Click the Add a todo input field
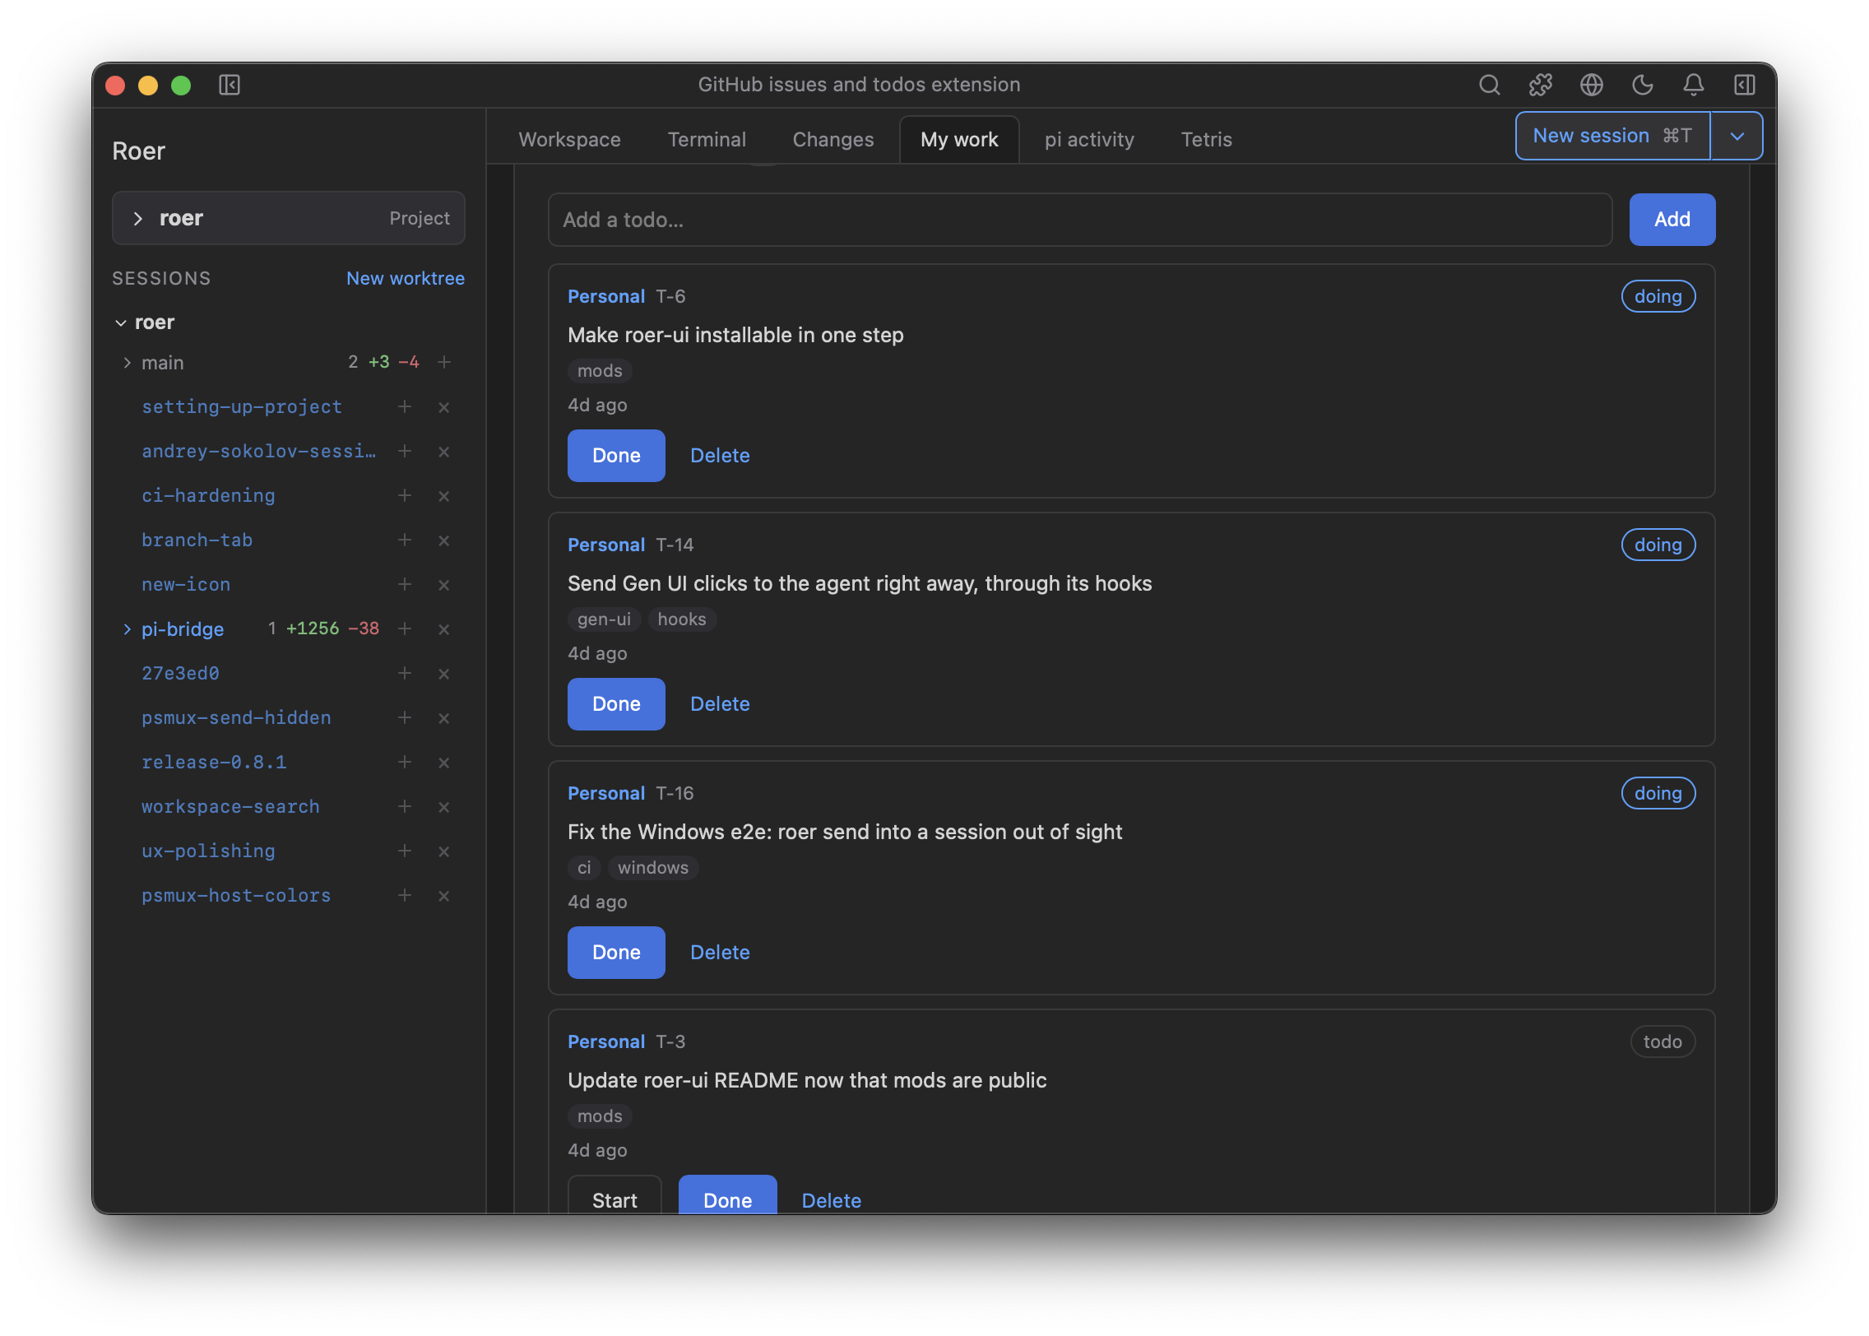This screenshot has height=1336, width=1869. pyautogui.click(x=1079, y=220)
